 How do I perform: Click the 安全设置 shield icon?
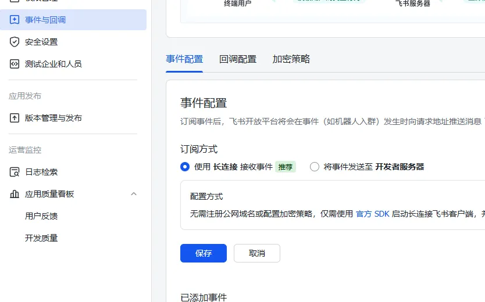coord(14,42)
